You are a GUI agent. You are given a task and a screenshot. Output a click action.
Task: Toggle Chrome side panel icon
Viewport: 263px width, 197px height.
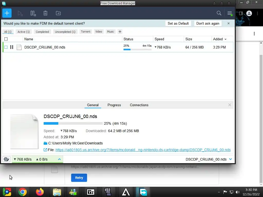click(241, 13)
